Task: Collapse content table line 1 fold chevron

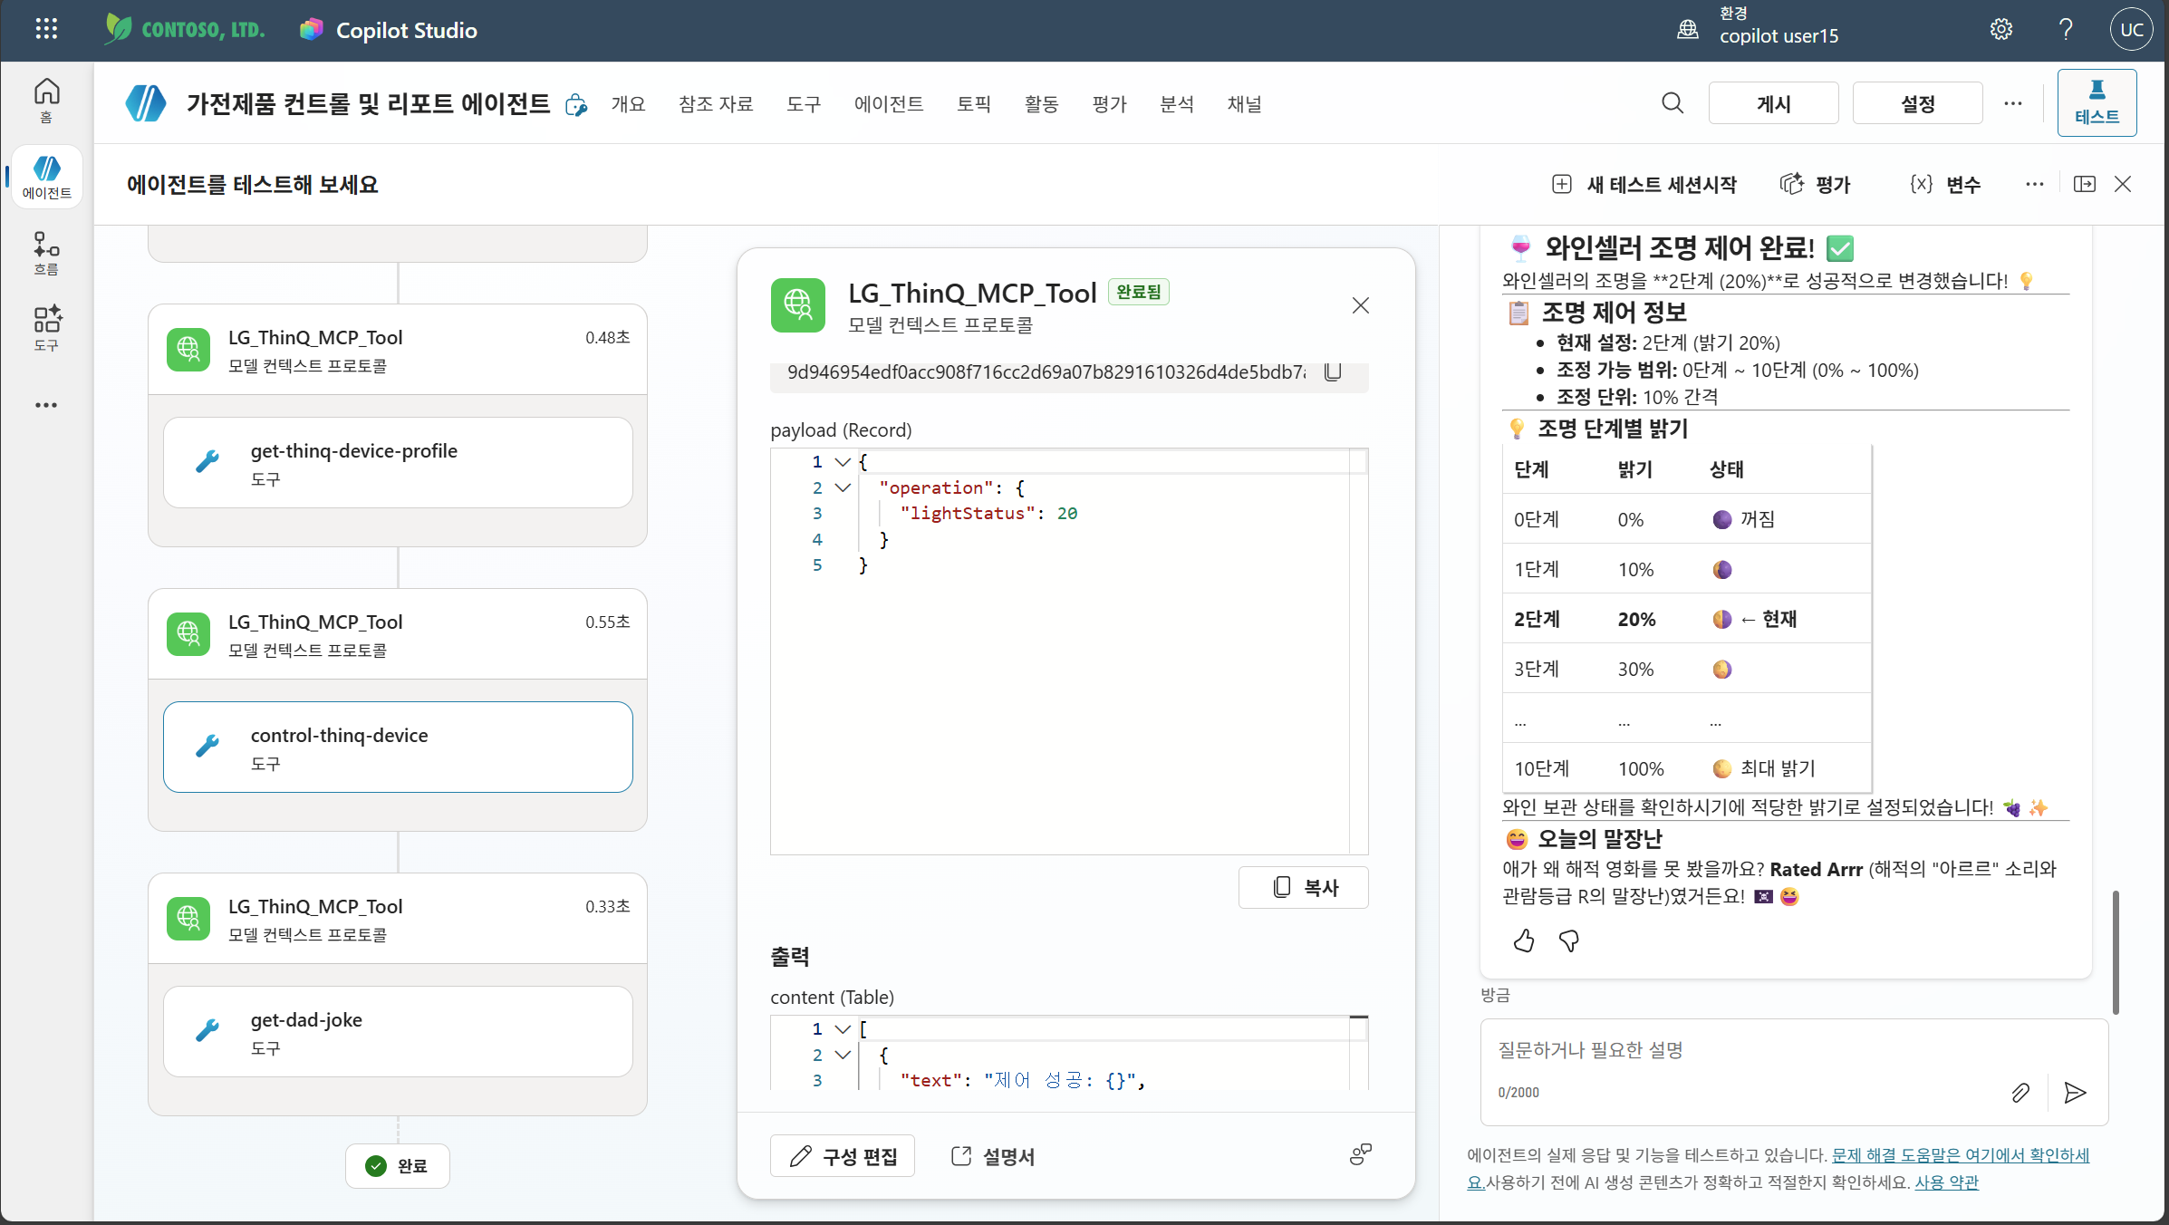Action: pos(843,1029)
